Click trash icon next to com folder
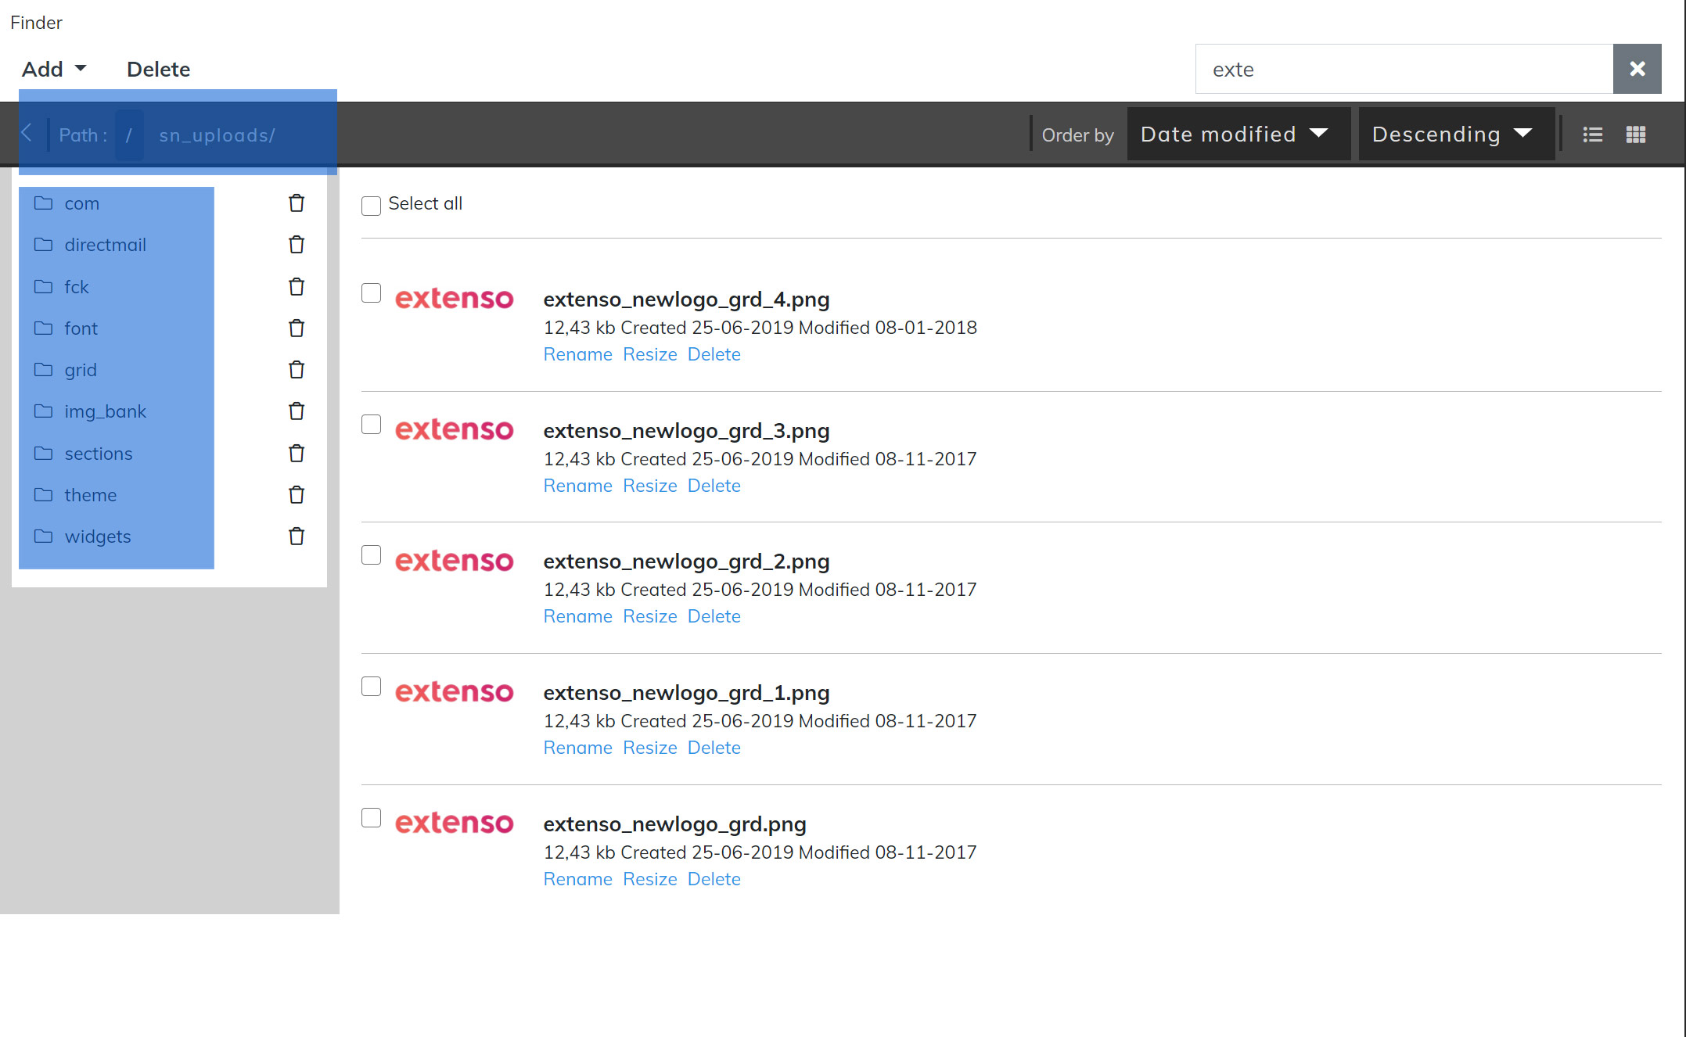 click(297, 203)
